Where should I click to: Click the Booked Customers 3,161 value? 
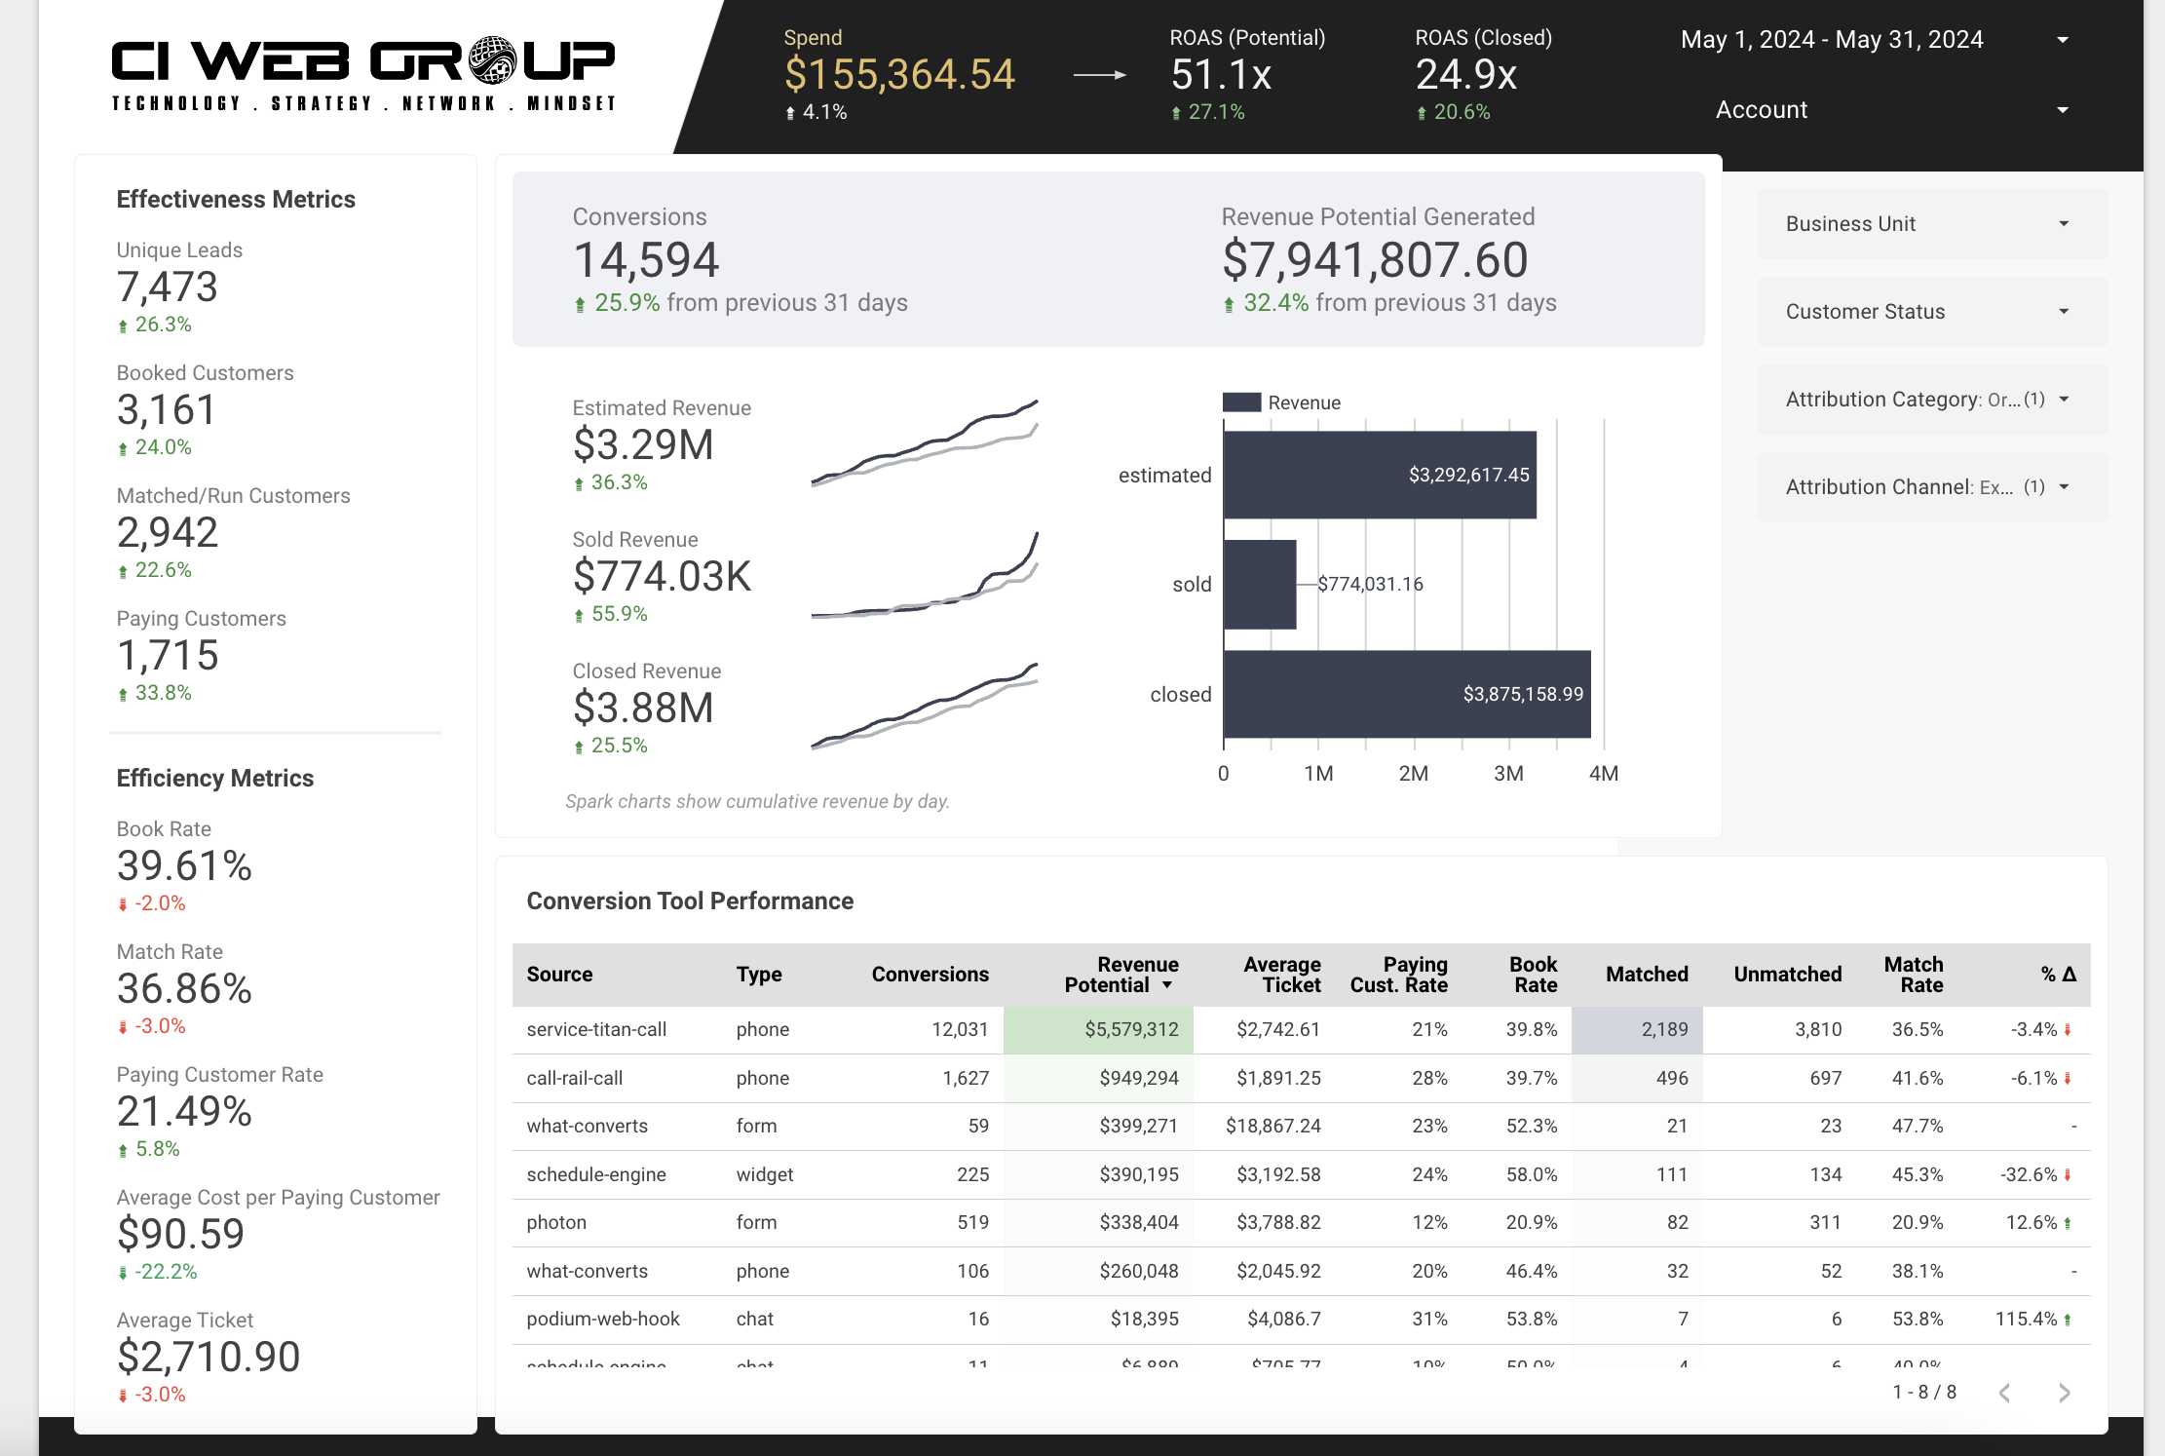coord(167,410)
